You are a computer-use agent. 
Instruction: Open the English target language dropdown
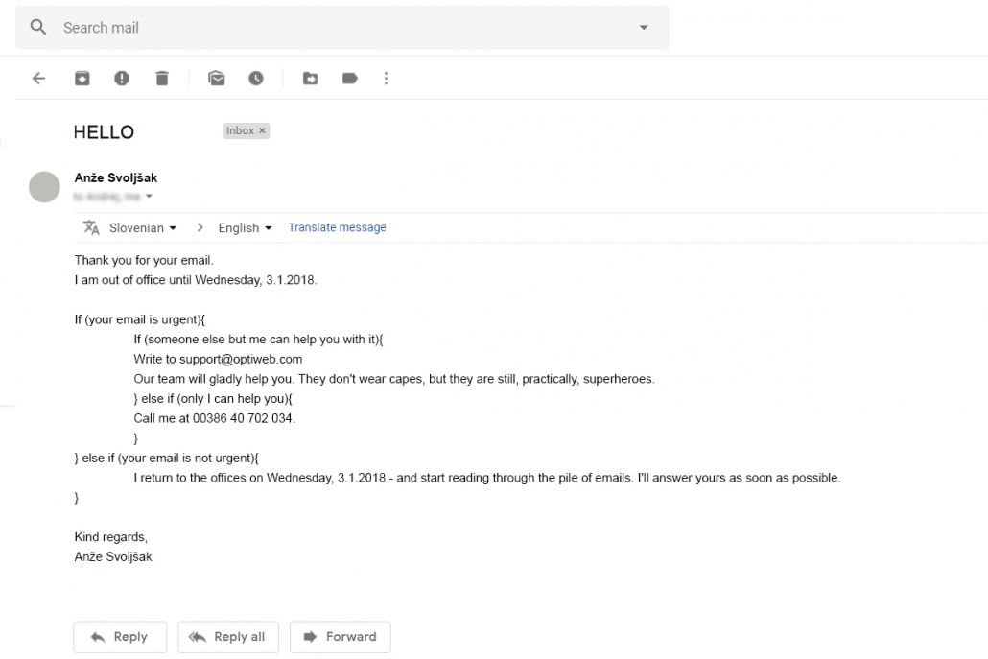(245, 228)
